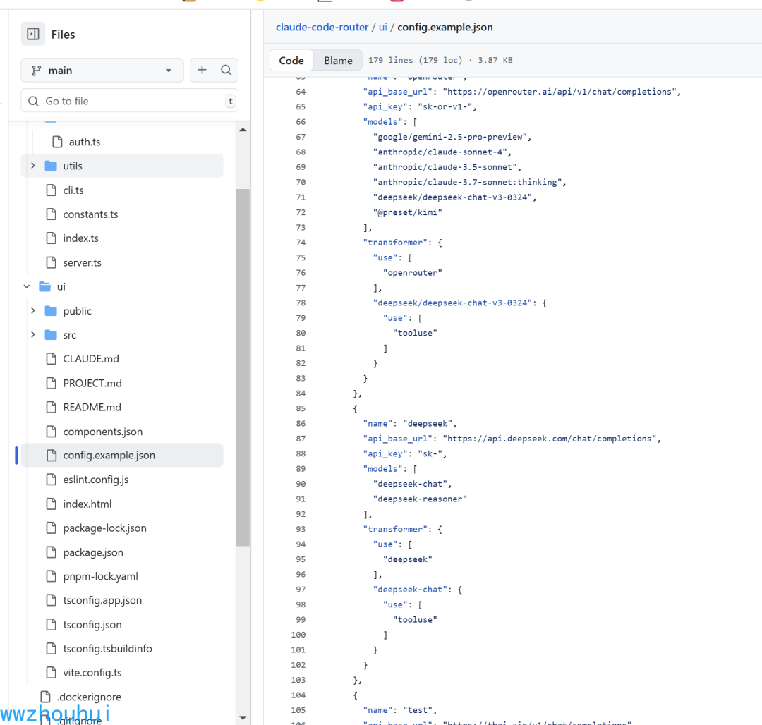Switch to the Blame tab
Viewport: 762px width, 725px height.
click(x=338, y=60)
